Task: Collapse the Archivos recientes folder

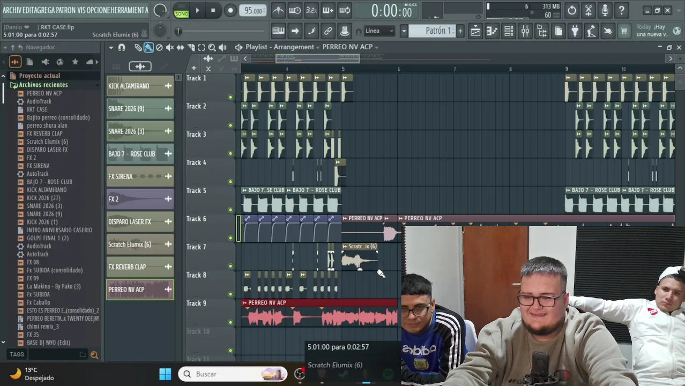Action: click(x=43, y=85)
